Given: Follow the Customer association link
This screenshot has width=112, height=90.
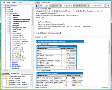Looking at the screenshot, I should [x=15, y=62].
